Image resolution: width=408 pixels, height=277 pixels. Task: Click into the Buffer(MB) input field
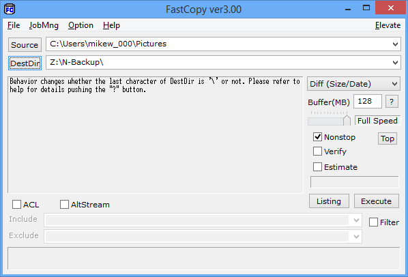pos(368,102)
